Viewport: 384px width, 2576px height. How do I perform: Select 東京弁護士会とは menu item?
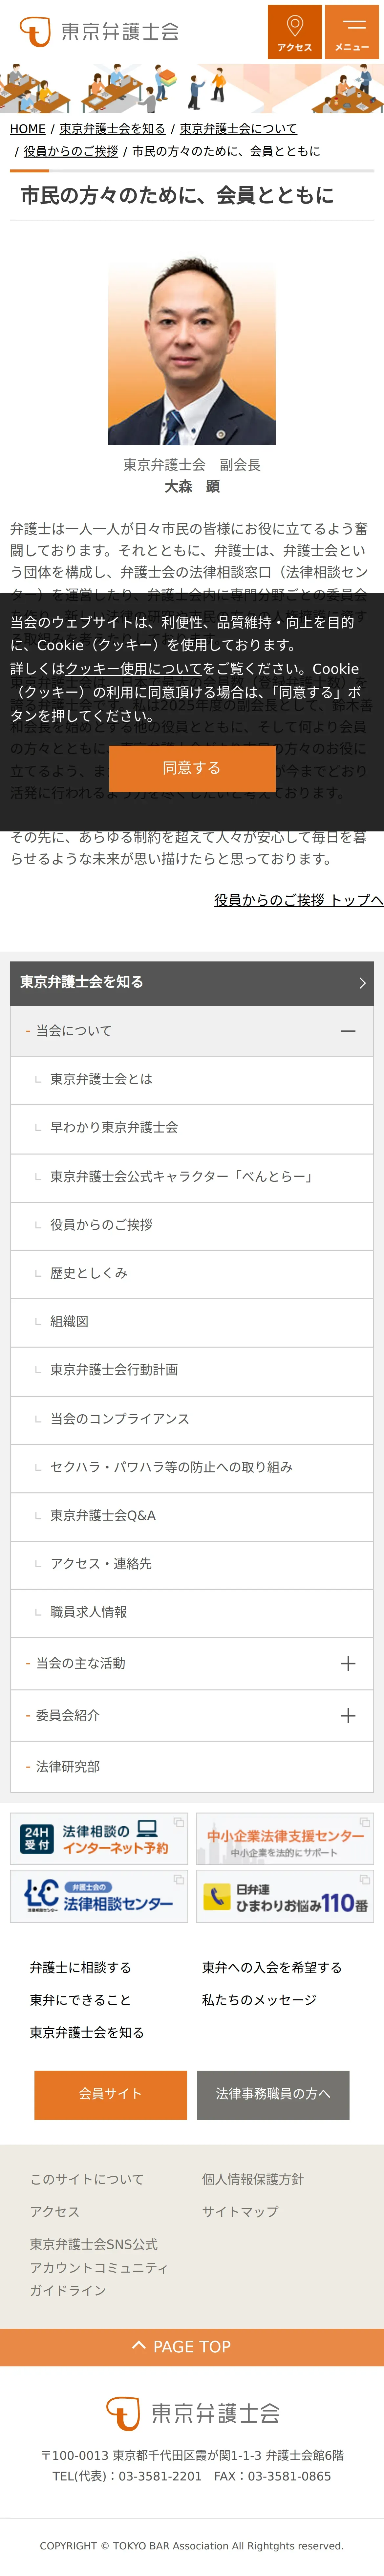tap(192, 1079)
